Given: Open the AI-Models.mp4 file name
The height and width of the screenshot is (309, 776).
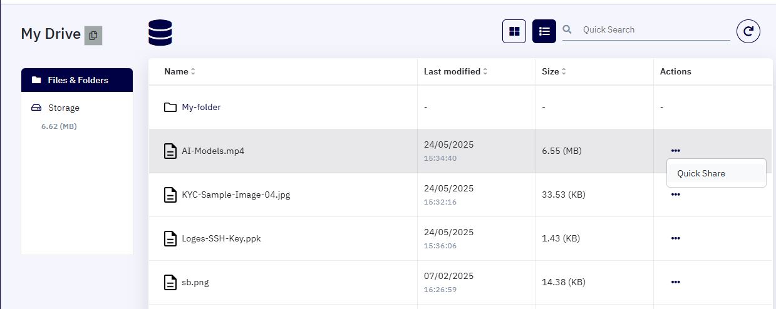Looking at the screenshot, I should 213,151.
